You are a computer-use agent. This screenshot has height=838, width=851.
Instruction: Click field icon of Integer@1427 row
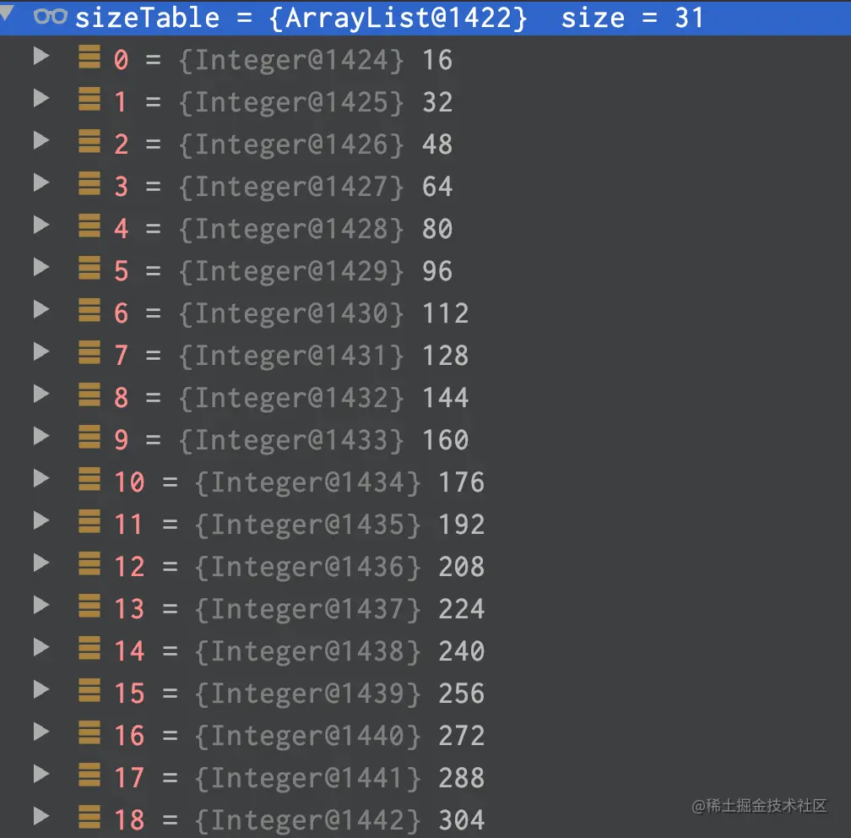point(89,183)
